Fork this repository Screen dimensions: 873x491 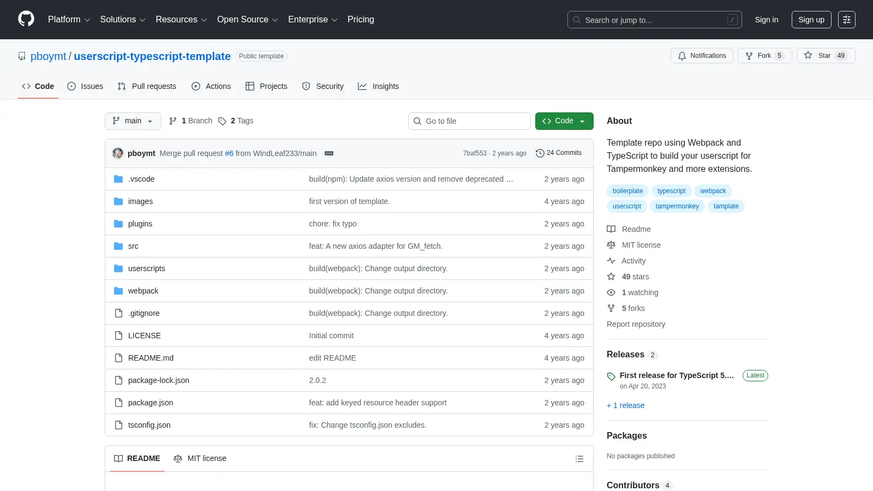coord(764,56)
